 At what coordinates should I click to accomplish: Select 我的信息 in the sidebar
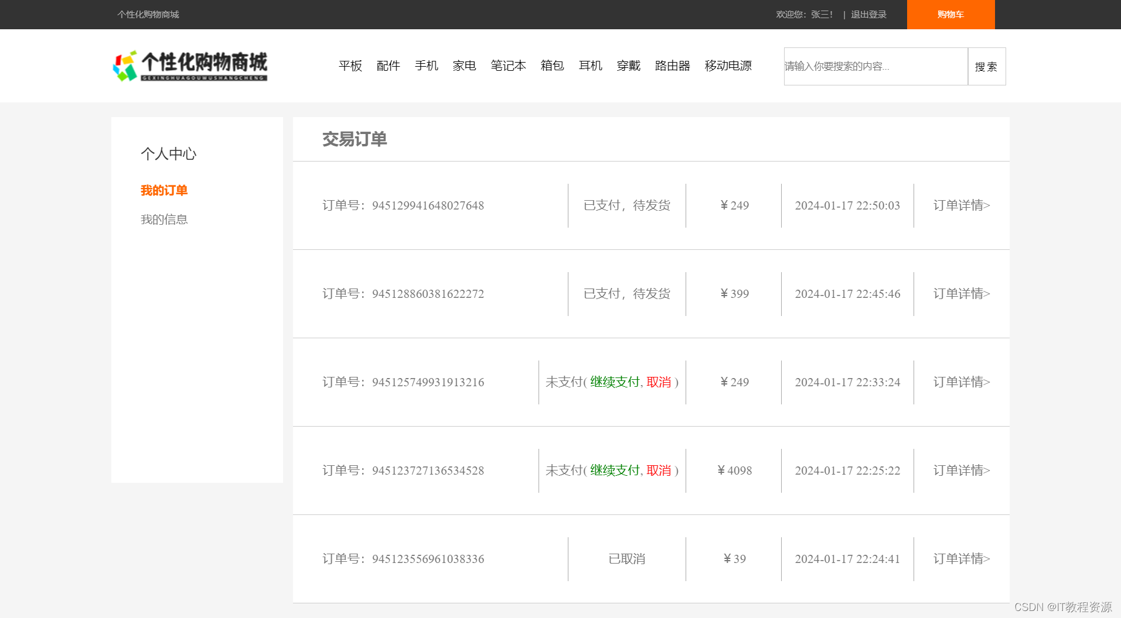tap(164, 219)
